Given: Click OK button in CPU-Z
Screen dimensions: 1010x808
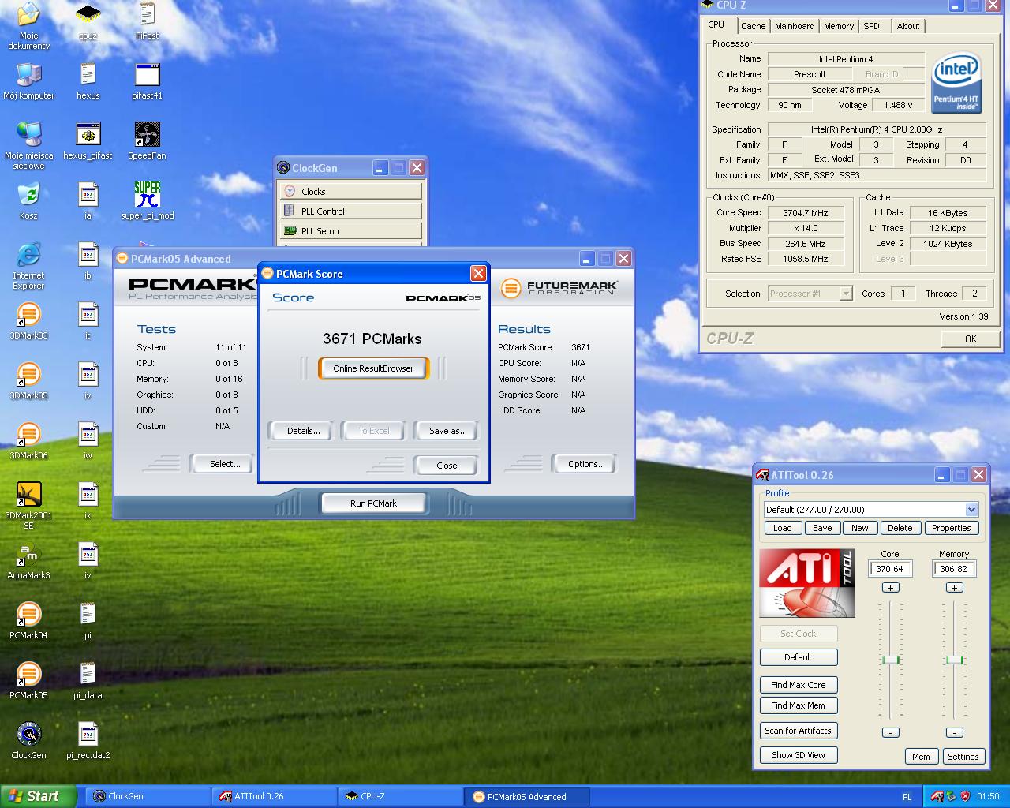Looking at the screenshot, I should (971, 339).
